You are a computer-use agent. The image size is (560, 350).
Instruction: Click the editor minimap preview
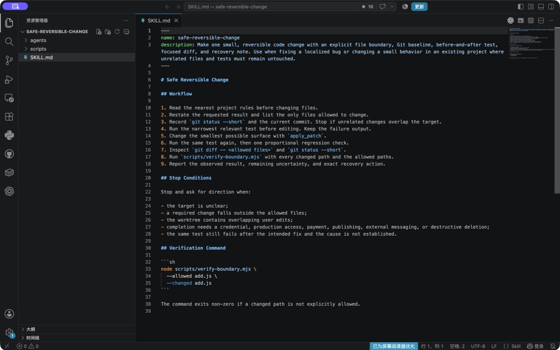530,43
